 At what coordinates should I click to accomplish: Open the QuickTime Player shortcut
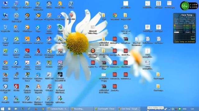tap(38, 77)
